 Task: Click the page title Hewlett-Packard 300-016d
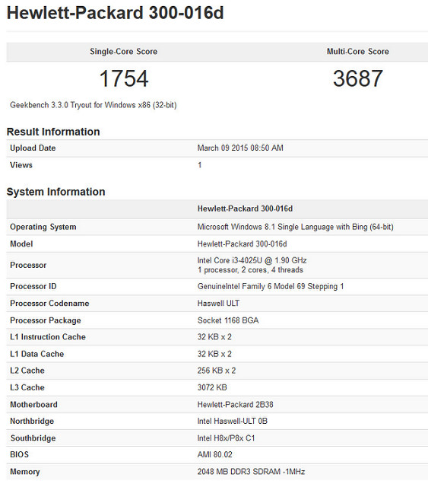[115, 13]
